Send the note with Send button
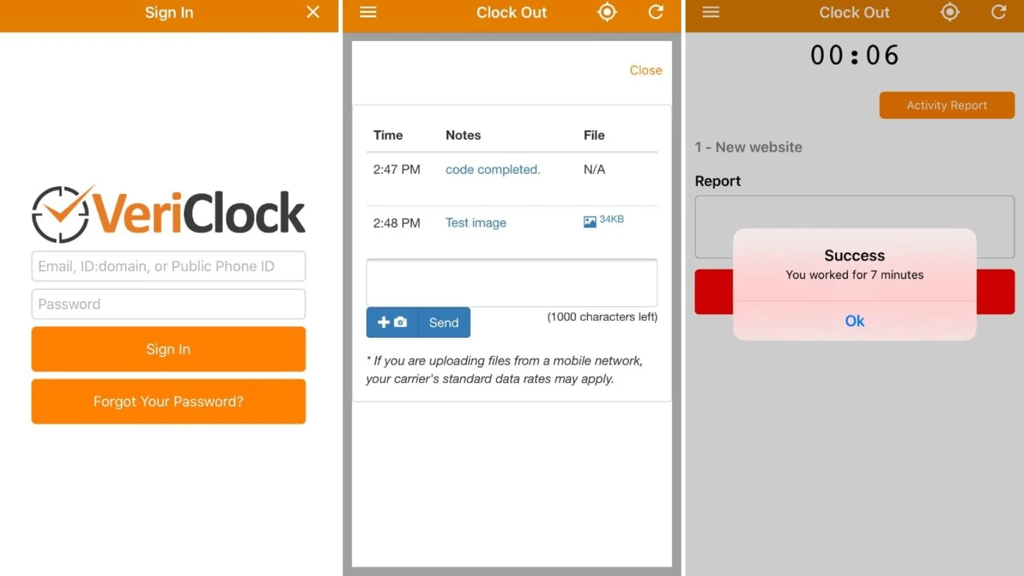Screen dimensions: 1024x576 click(444, 323)
